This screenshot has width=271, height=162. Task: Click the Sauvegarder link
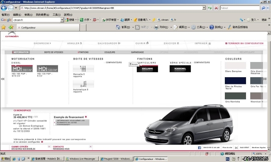pyautogui.click(x=109, y=43)
